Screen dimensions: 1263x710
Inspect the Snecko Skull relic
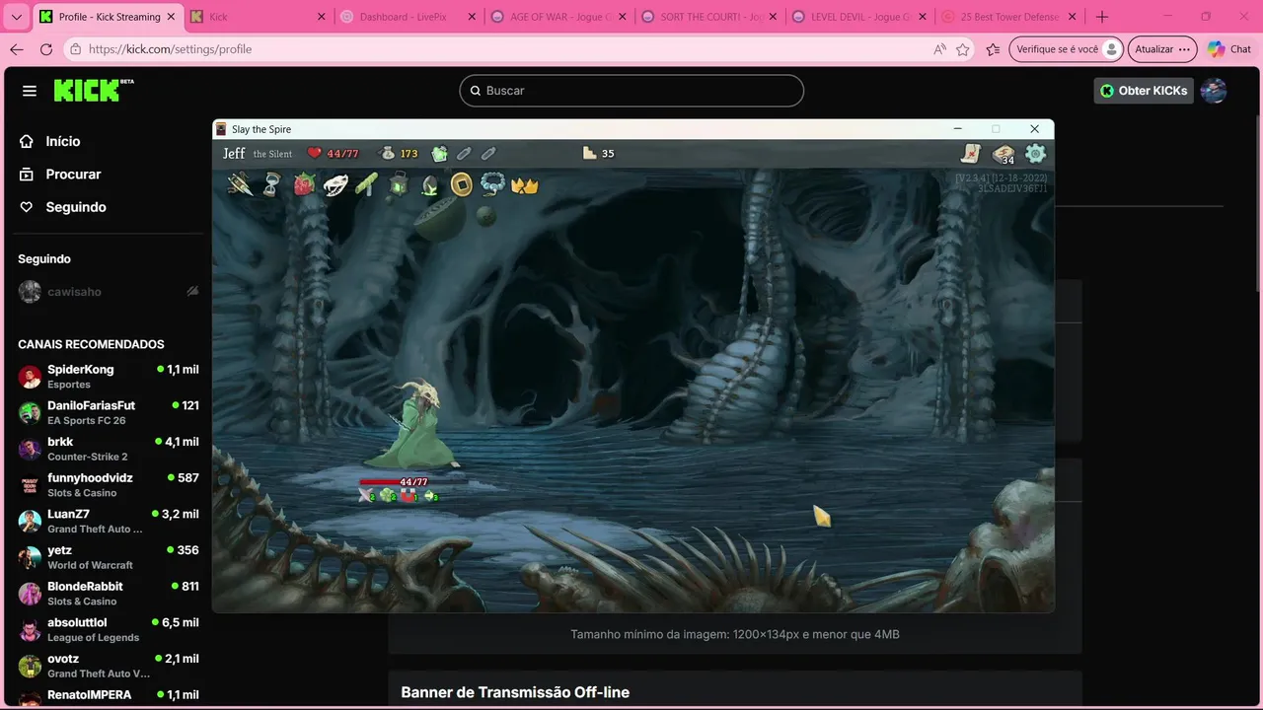pyautogui.click(x=335, y=184)
